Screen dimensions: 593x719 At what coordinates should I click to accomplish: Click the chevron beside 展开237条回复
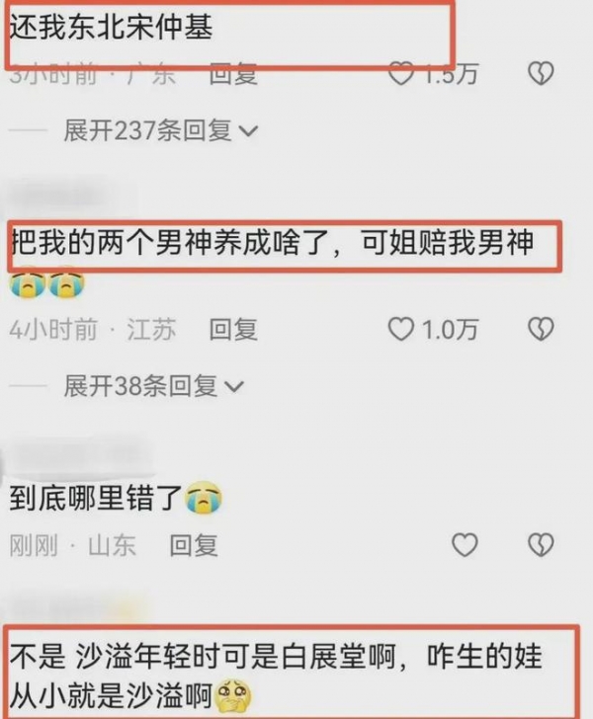(x=248, y=131)
